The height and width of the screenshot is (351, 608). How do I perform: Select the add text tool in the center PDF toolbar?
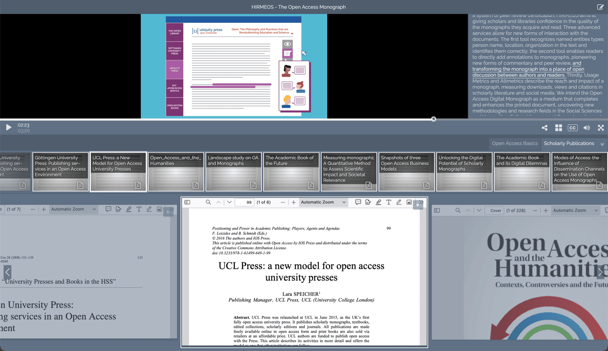tap(388, 202)
